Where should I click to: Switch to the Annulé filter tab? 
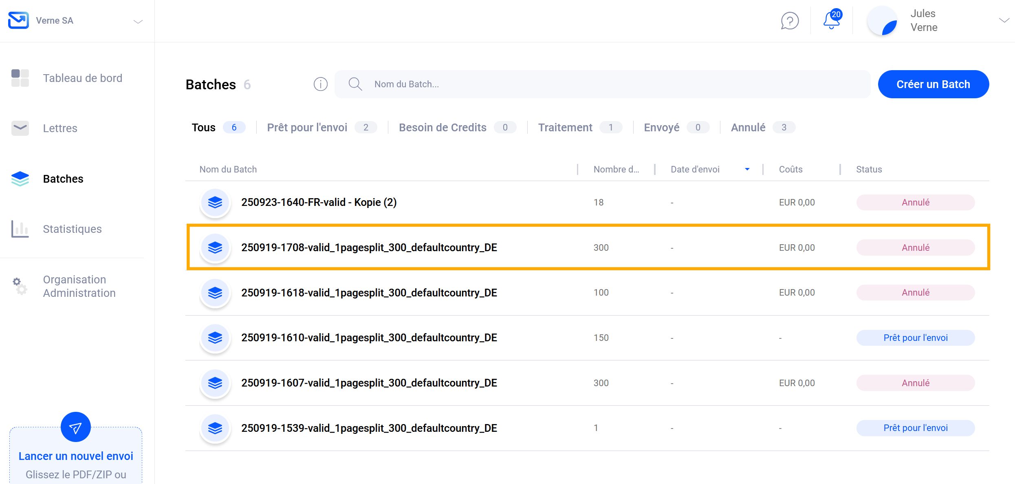coord(748,128)
